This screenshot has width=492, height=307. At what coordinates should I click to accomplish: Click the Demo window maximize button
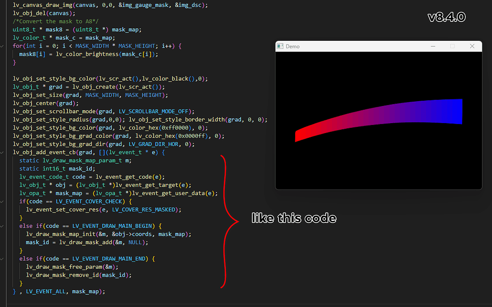click(x=452, y=47)
